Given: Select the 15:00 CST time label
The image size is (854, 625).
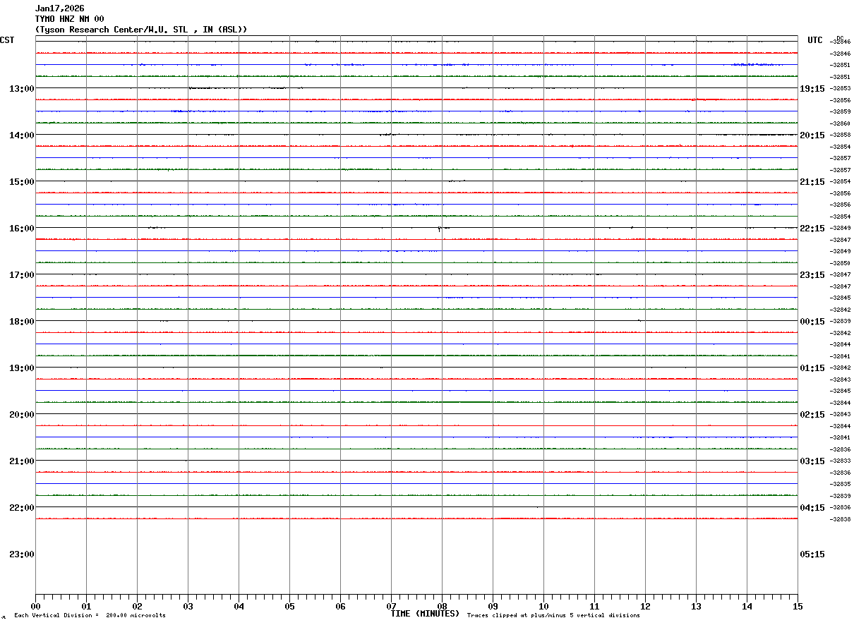Looking at the screenshot, I should 22,182.
